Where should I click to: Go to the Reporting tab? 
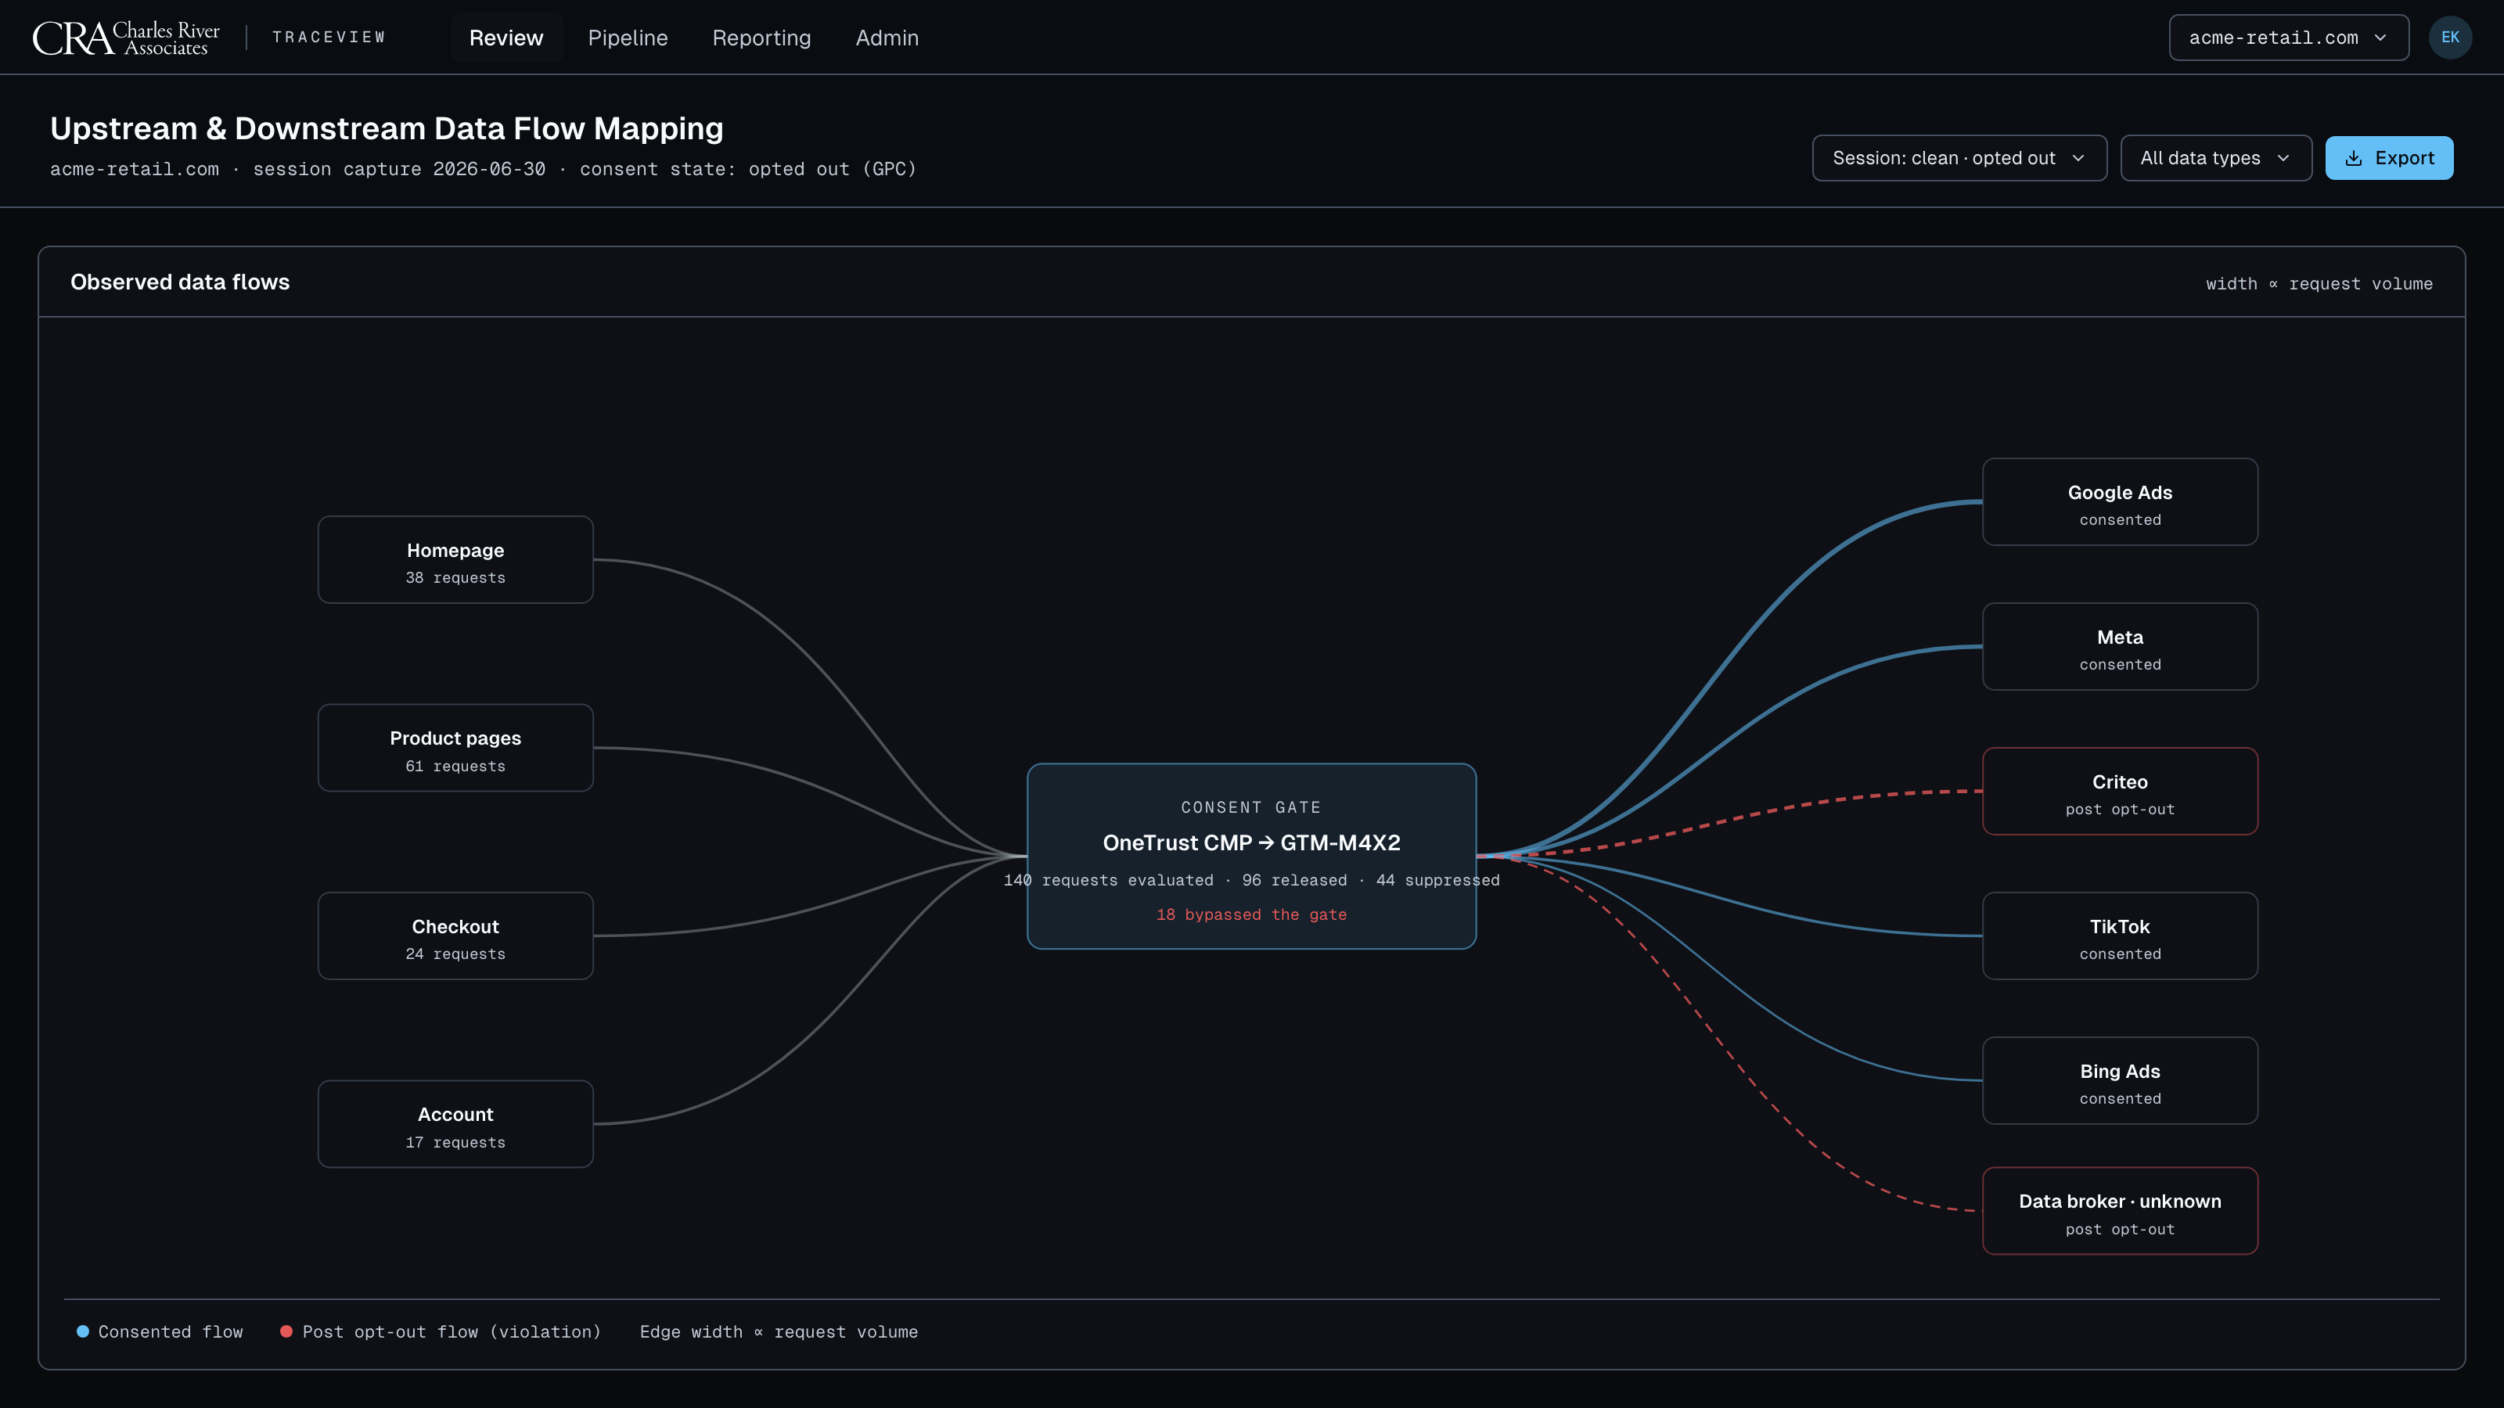[761, 38]
